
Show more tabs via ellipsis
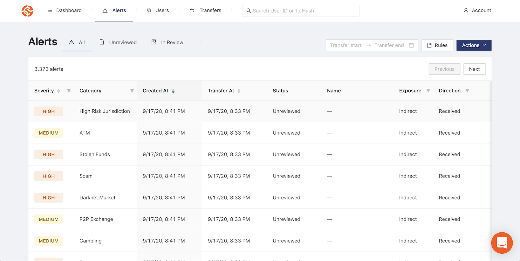200,42
